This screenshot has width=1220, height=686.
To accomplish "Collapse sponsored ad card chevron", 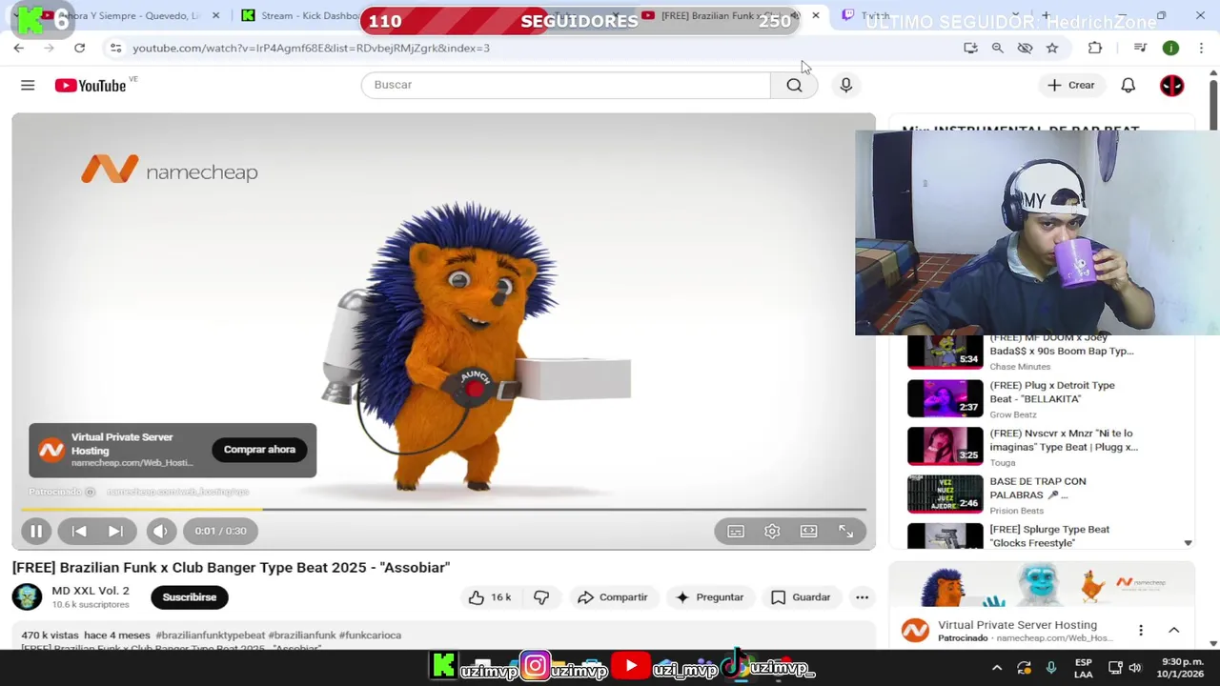I will (x=1173, y=631).
